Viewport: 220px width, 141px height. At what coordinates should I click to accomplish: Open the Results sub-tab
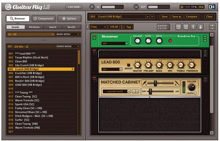tap(72, 27)
